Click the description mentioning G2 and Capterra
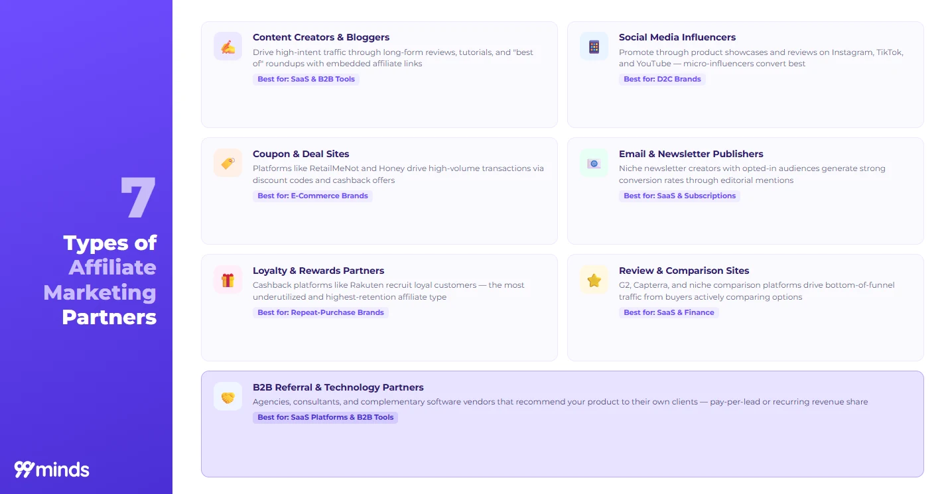Screen dimensions: 942x494 click(x=757, y=291)
